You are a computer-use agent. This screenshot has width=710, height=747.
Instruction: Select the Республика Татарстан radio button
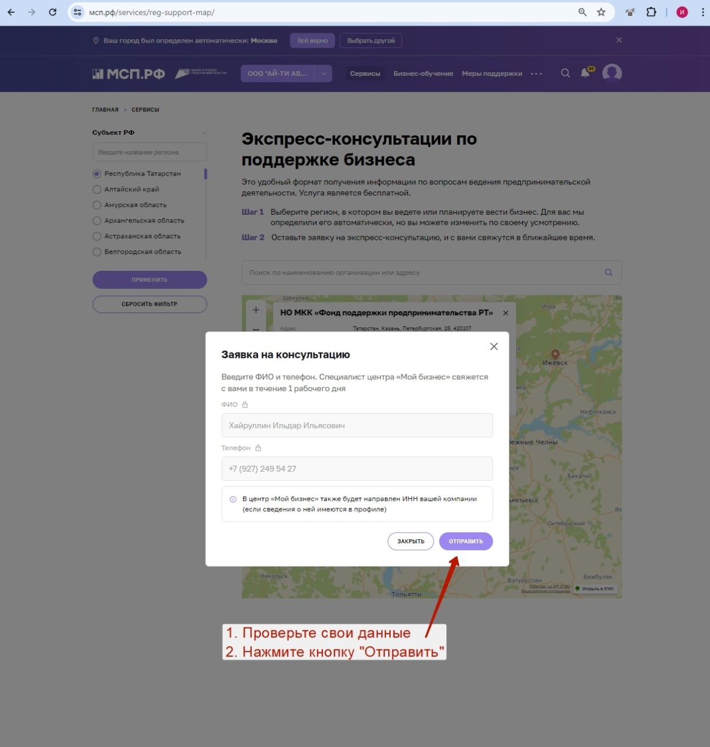coord(97,174)
